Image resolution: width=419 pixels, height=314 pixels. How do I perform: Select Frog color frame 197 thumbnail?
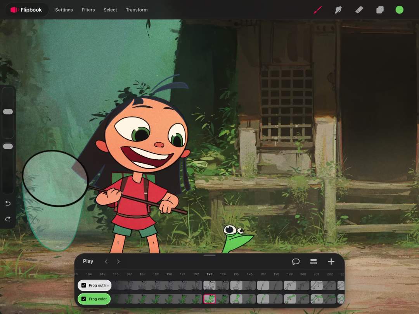[263, 299]
